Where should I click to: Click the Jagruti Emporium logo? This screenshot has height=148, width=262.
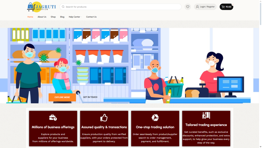41,7
